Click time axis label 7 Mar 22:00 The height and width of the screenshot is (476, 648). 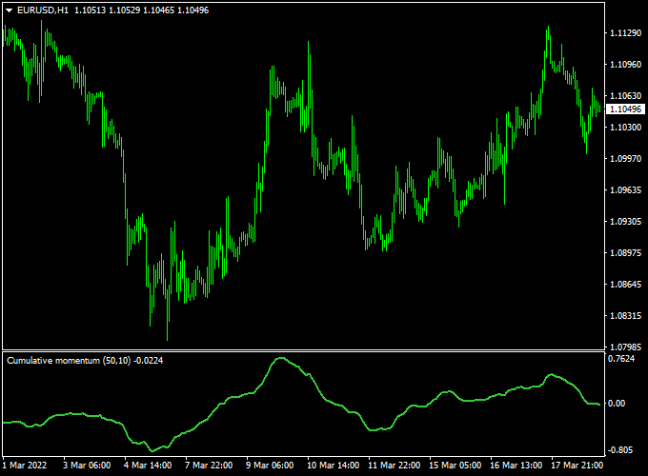pyautogui.click(x=209, y=466)
